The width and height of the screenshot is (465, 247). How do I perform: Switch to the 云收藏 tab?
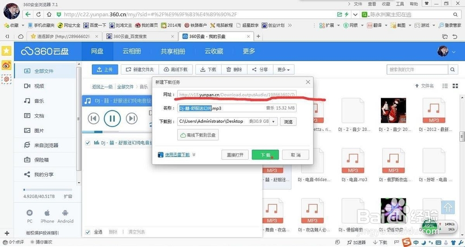(x=214, y=51)
